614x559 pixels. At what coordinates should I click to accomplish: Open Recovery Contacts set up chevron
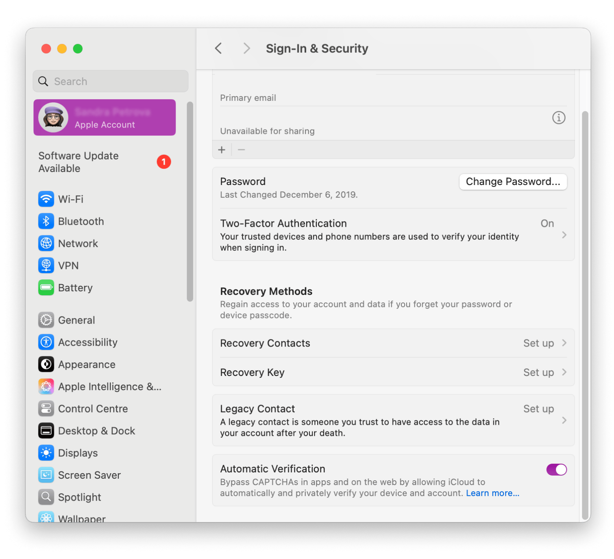(x=564, y=343)
